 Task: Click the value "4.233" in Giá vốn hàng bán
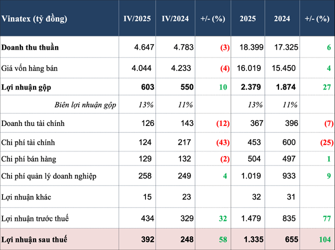coord(181,68)
